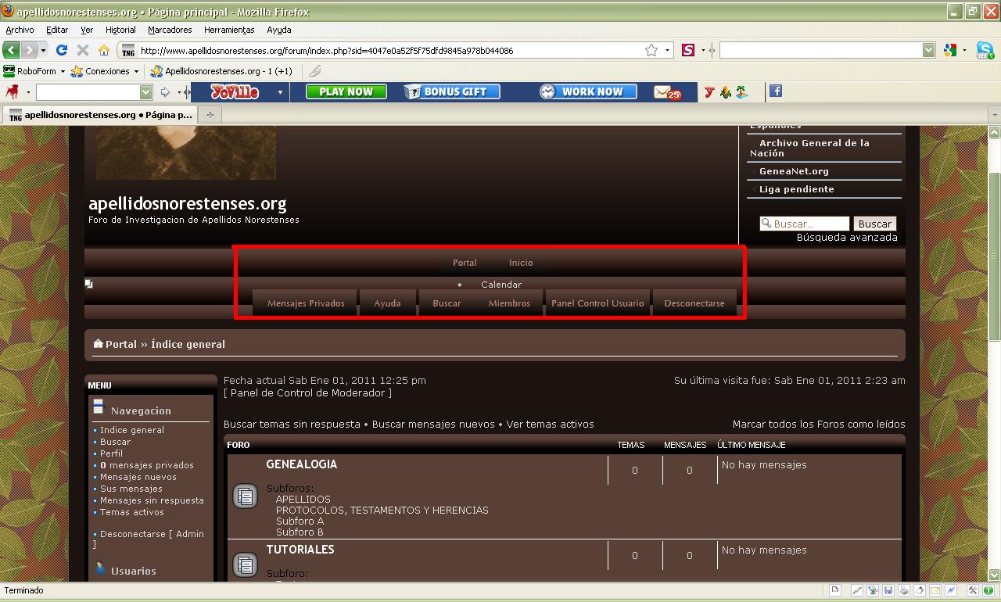Expand the address bar dropdown arrow
The height and width of the screenshot is (602, 1001).
(x=667, y=50)
